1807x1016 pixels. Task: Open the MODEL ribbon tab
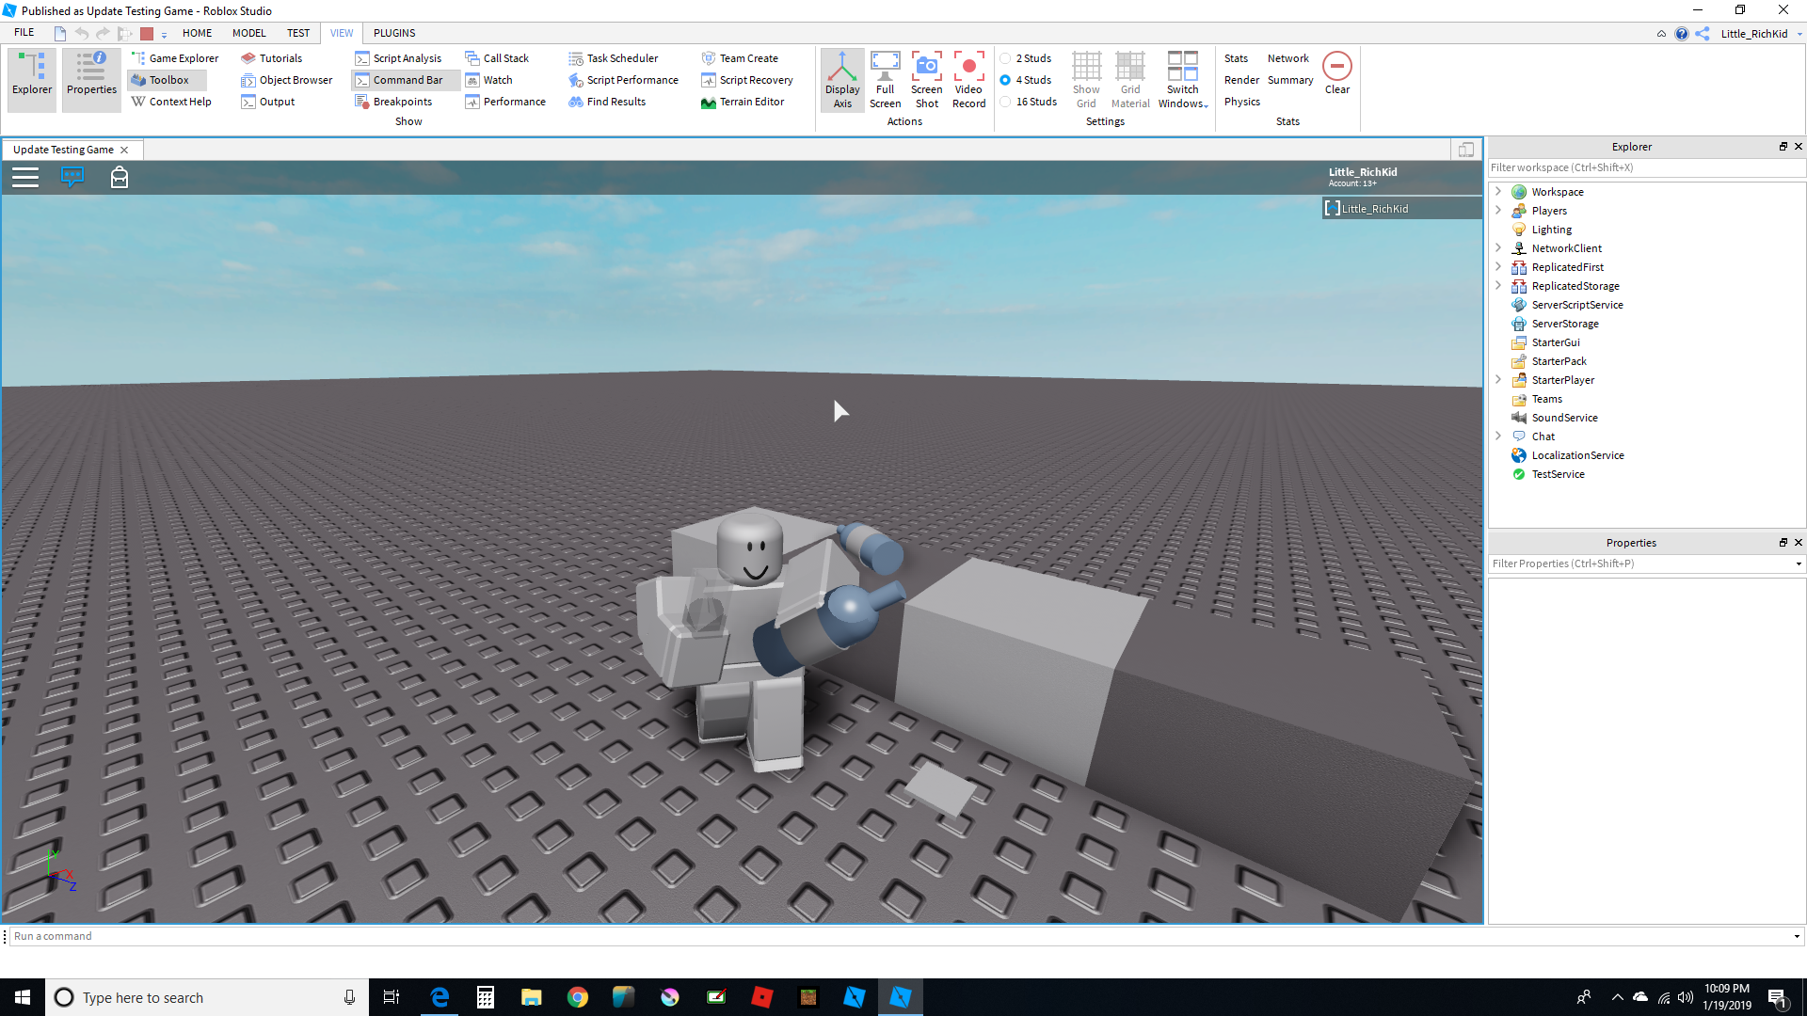coord(248,33)
